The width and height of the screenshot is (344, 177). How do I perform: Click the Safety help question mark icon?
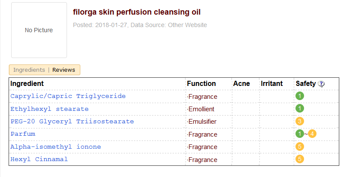tap(321, 84)
